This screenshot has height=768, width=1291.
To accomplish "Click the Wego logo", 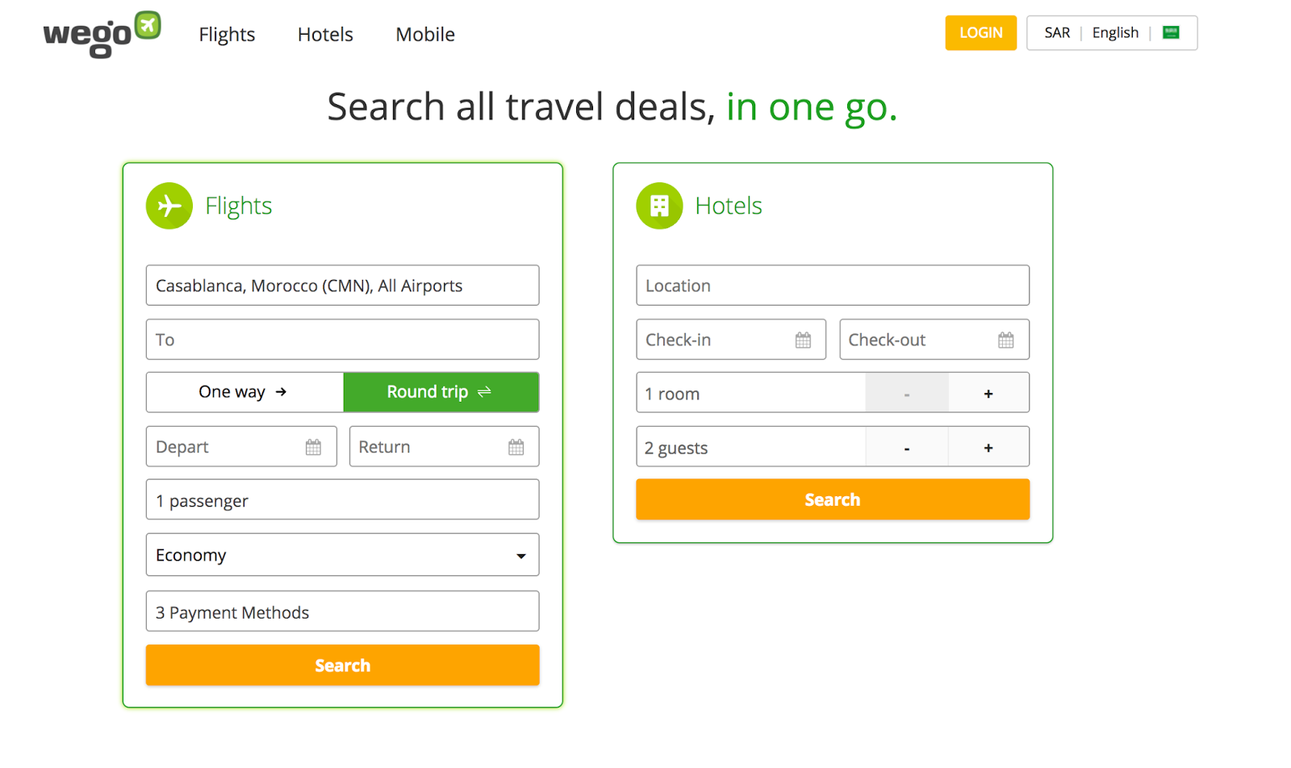I will [102, 34].
